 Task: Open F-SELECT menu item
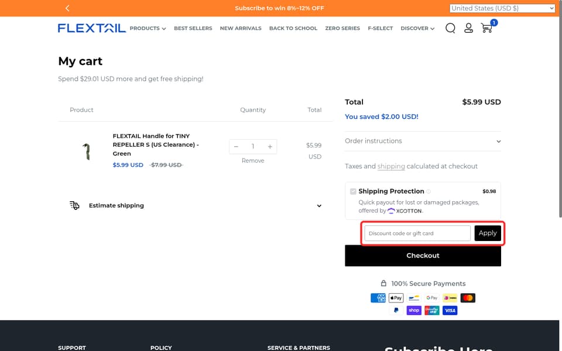tap(381, 28)
